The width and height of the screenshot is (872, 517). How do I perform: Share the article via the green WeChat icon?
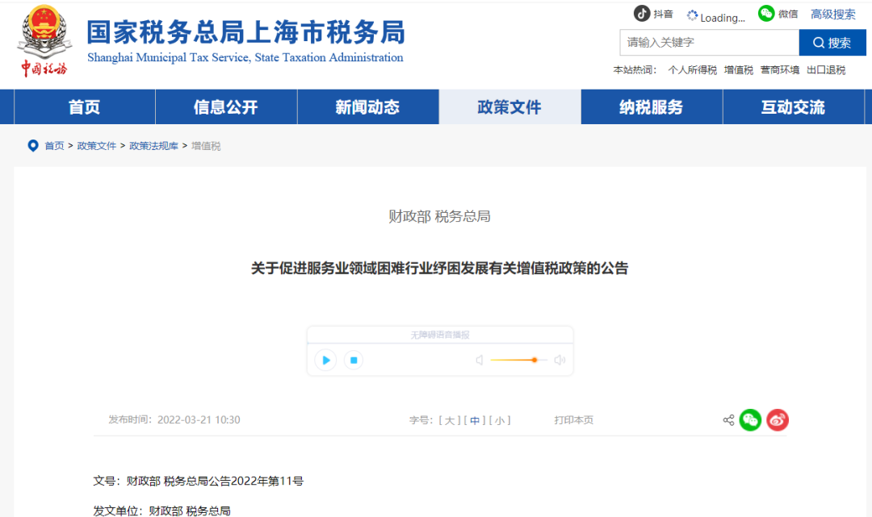750,419
